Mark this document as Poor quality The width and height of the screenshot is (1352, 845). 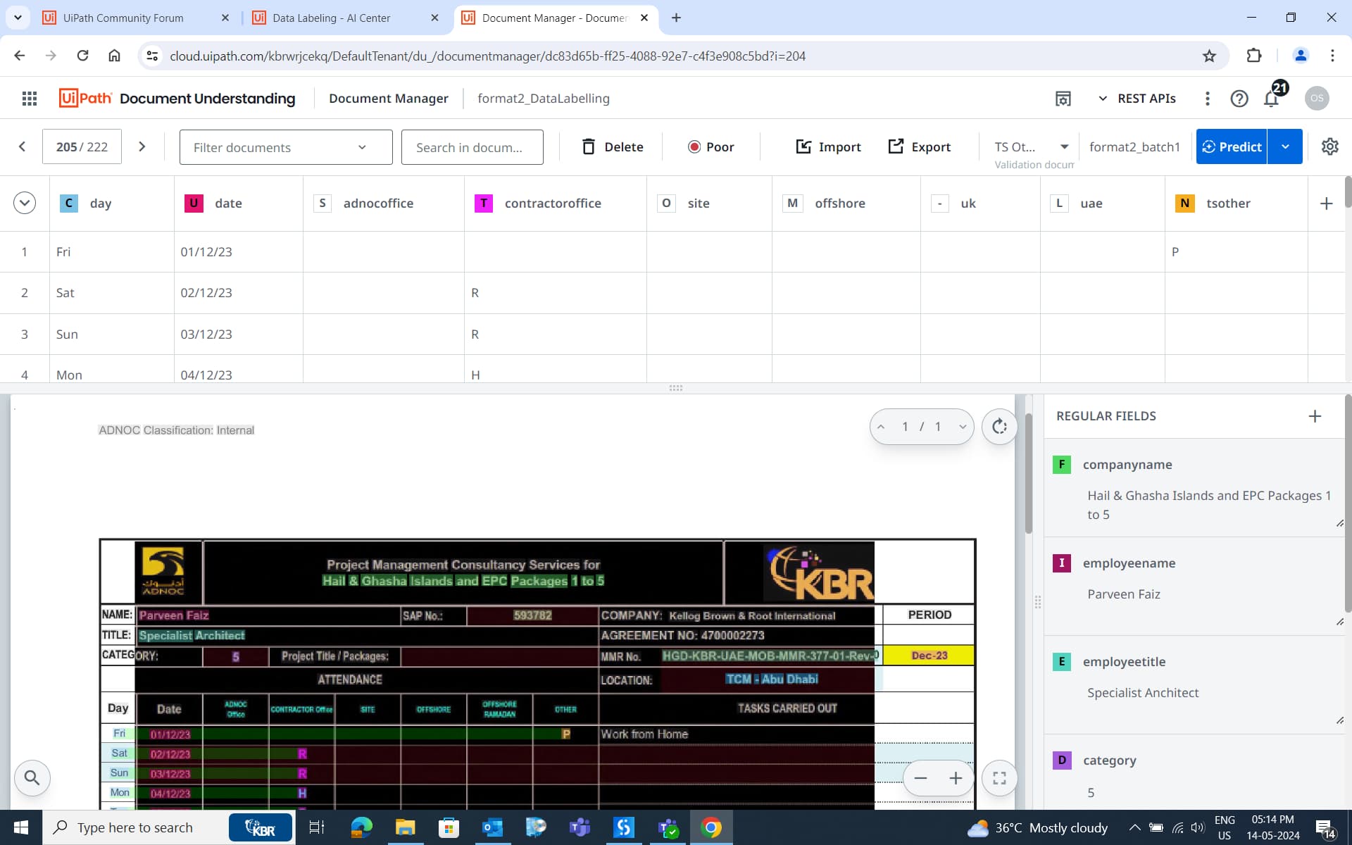click(x=711, y=146)
